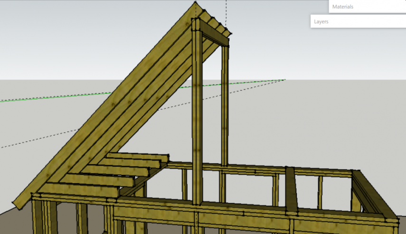Select the tall front vertical post

pyautogui.click(x=197, y=119)
